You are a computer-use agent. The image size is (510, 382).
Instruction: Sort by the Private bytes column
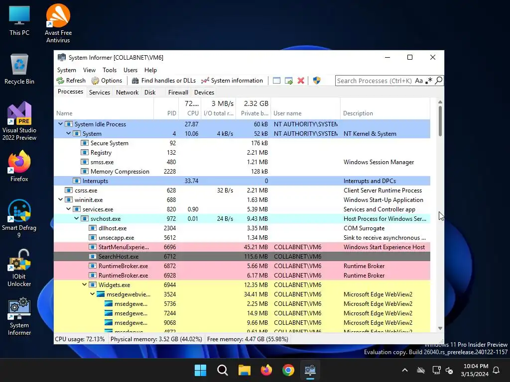click(253, 108)
